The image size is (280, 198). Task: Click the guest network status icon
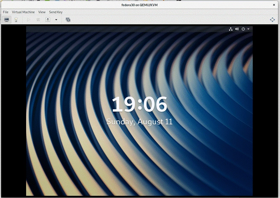pos(231,29)
